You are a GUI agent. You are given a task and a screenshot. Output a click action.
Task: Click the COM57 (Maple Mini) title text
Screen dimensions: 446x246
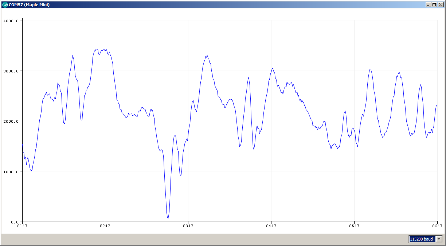coord(29,5)
